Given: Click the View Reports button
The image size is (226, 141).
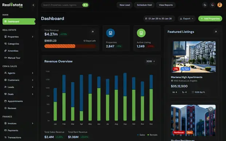Looking at the screenshot, I should (x=166, y=5).
